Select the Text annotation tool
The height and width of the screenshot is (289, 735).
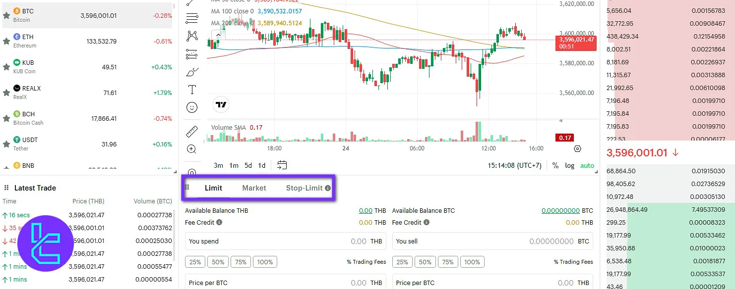click(191, 90)
